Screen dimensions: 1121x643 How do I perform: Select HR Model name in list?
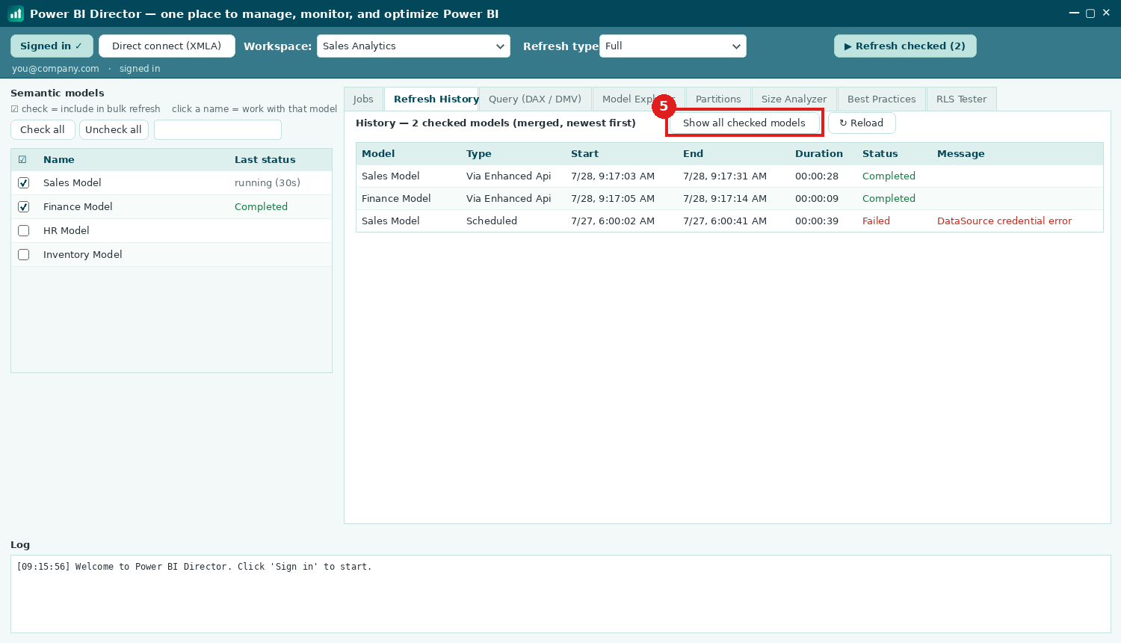click(x=67, y=230)
